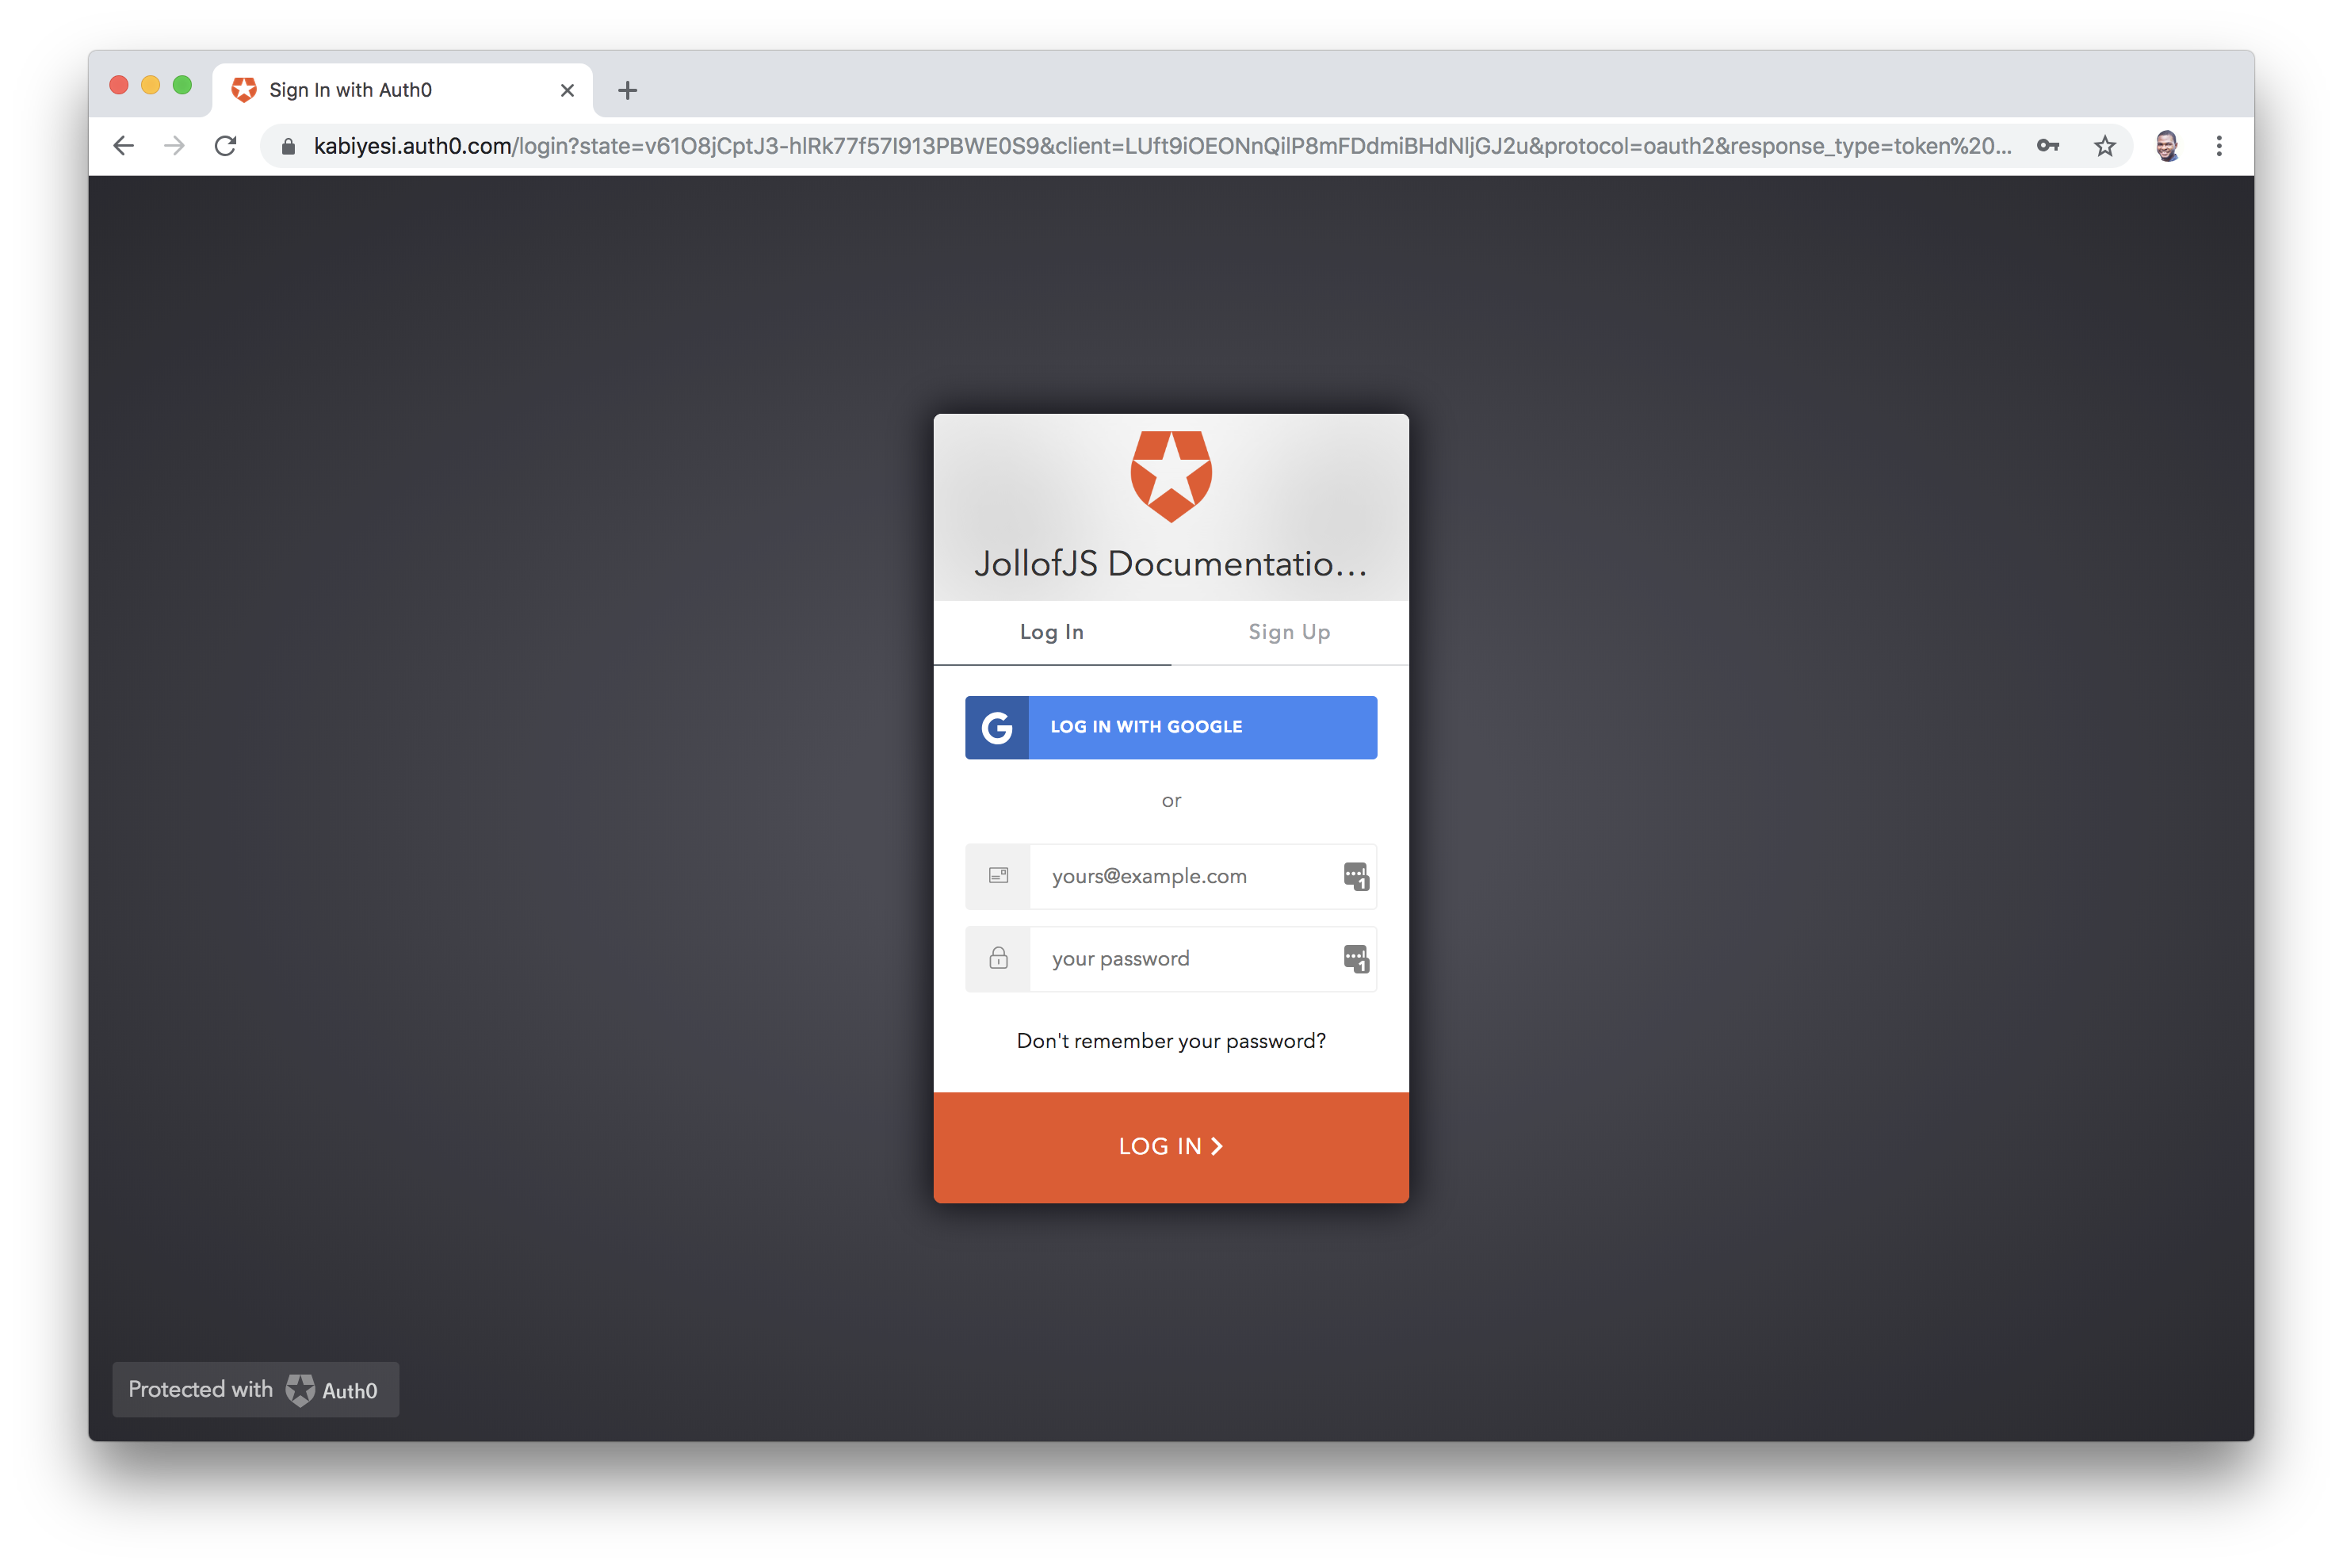Click the padlock site security icon
Viewport: 2343px width, 1568px height.
click(x=288, y=147)
